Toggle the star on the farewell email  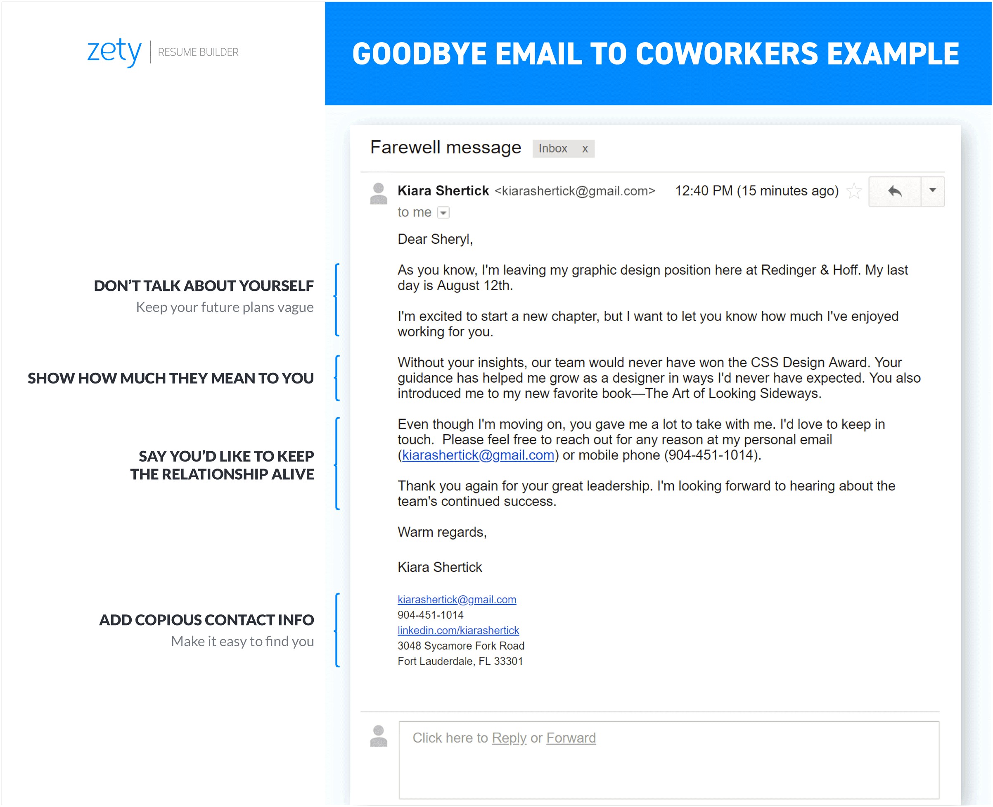(856, 190)
